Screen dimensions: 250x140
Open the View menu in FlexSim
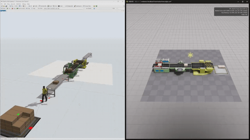coord(8,4)
